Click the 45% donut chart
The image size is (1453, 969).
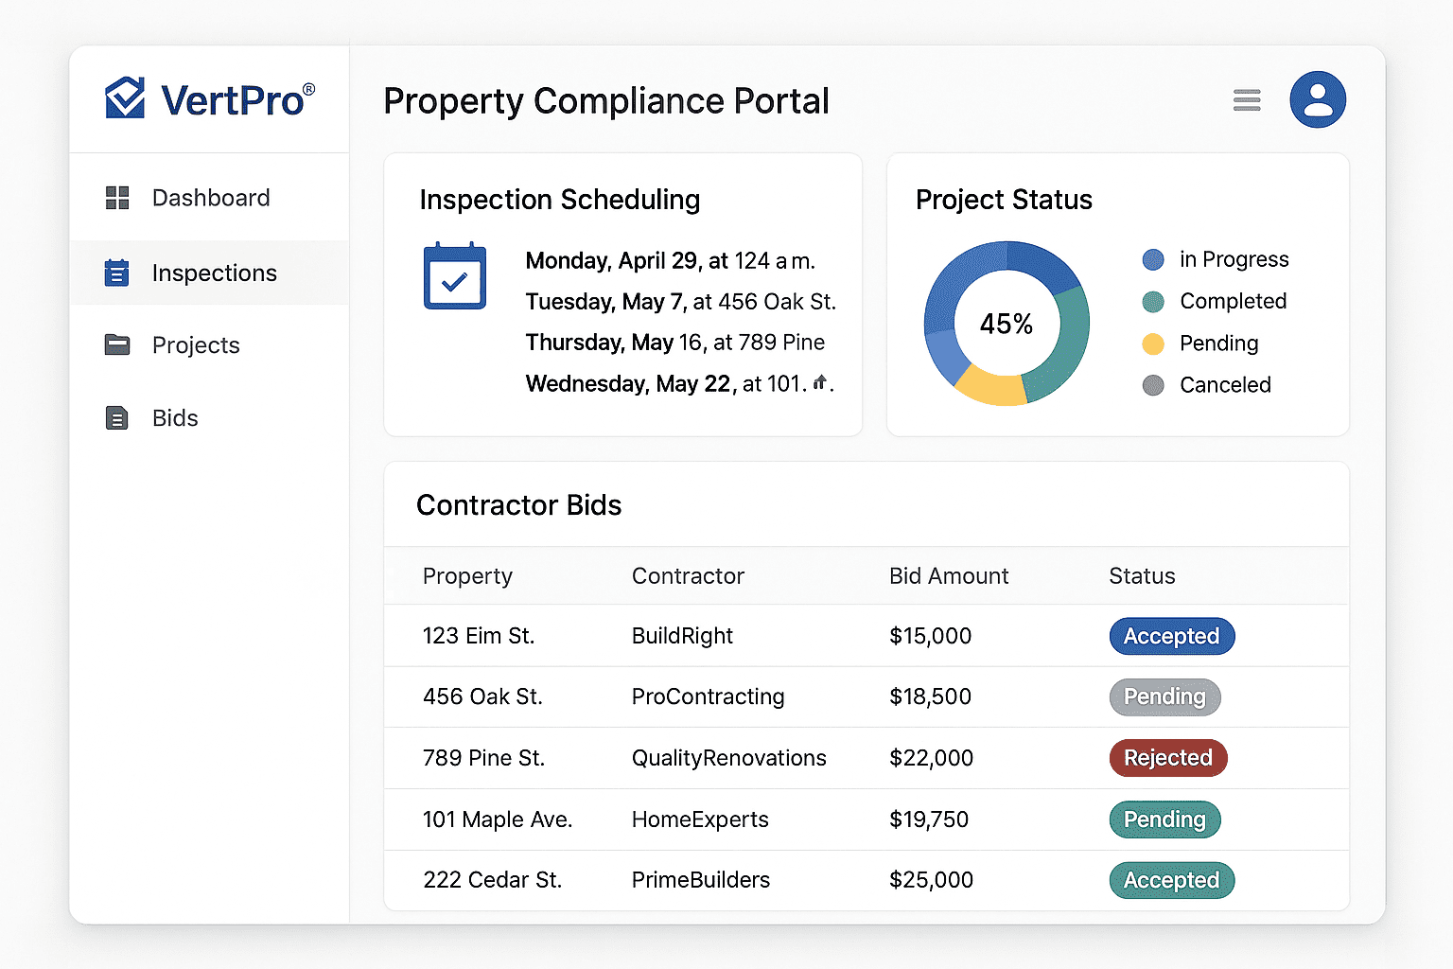click(x=1007, y=324)
